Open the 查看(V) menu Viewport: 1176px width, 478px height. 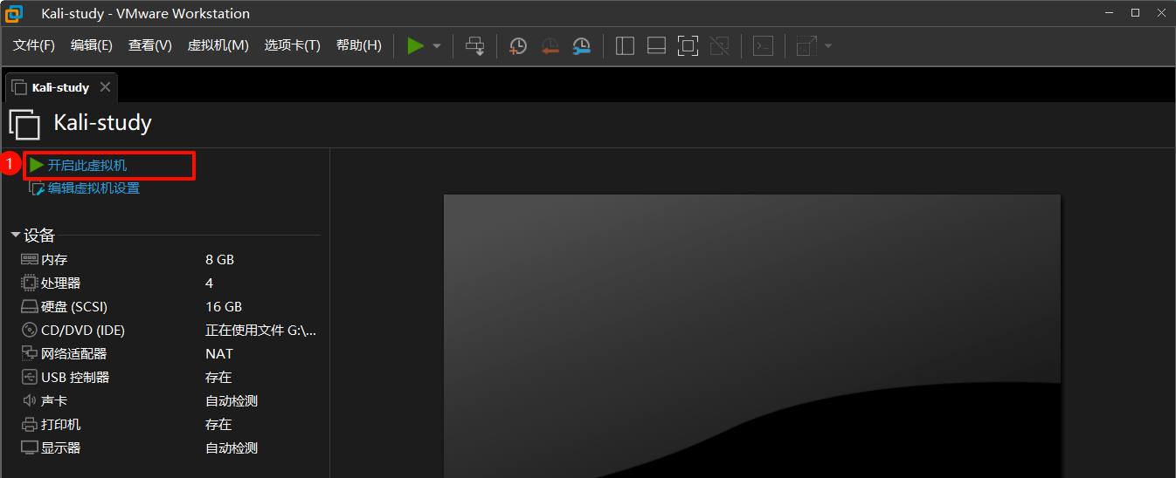pos(149,45)
